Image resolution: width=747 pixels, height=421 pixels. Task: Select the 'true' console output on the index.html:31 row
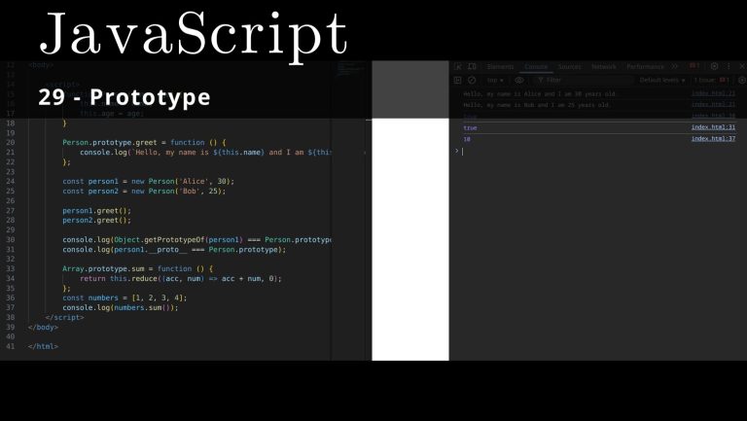(x=470, y=127)
